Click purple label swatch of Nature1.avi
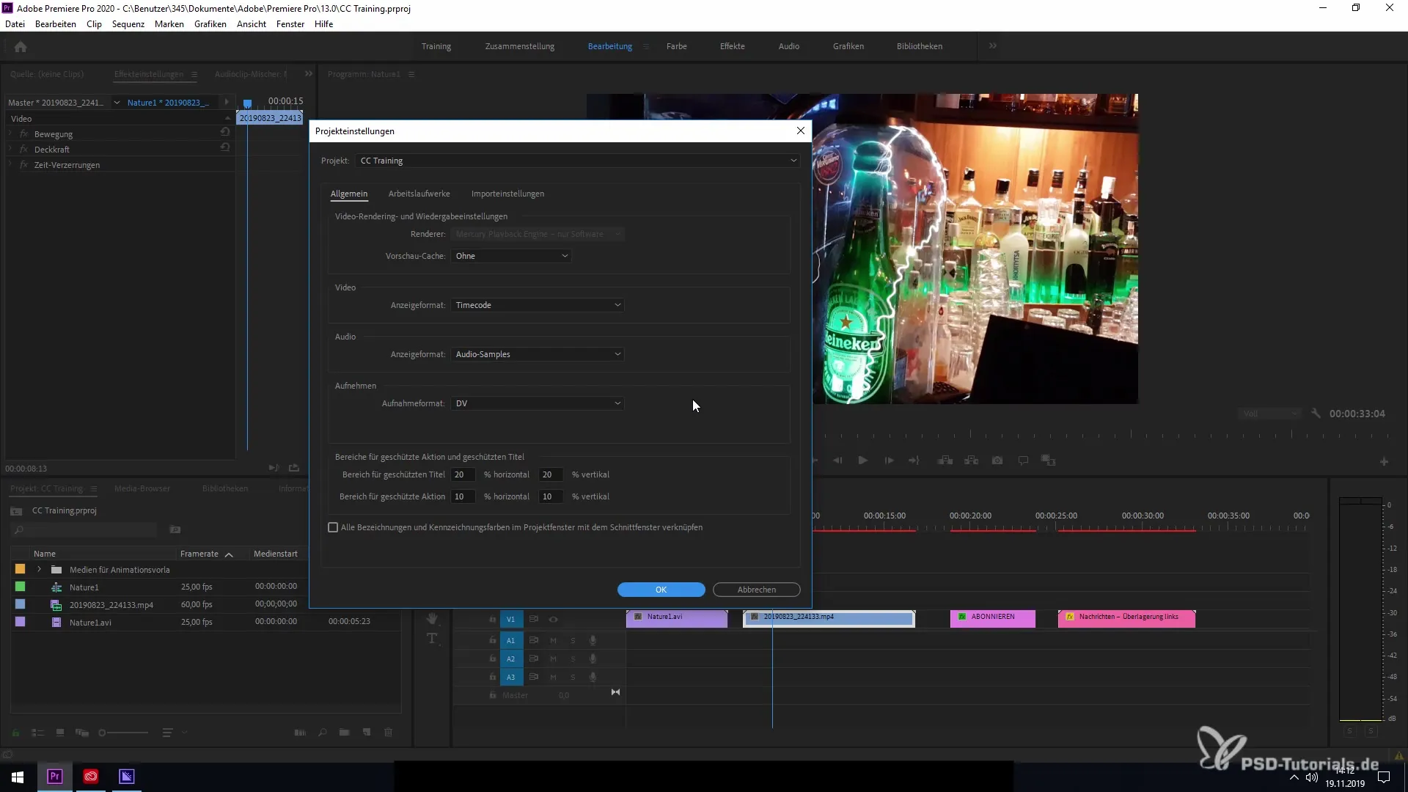The width and height of the screenshot is (1408, 792). [20, 622]
